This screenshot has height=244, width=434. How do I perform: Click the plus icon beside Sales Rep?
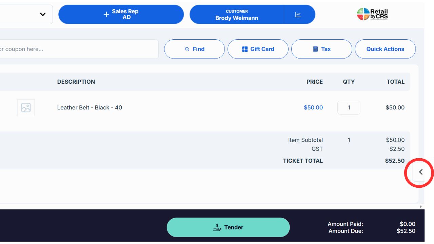point(106,15)
